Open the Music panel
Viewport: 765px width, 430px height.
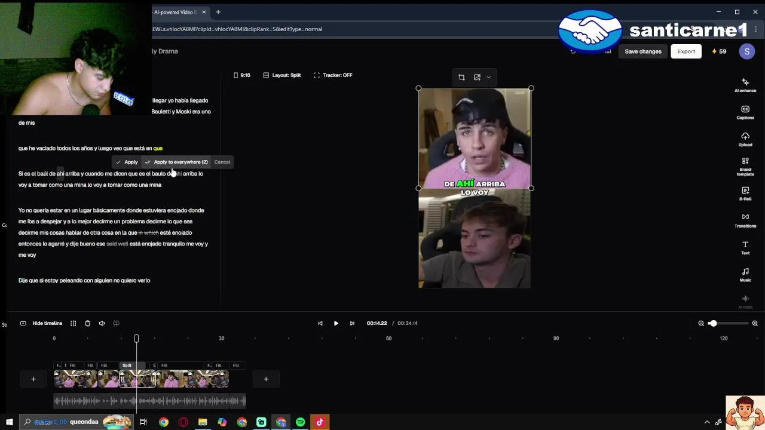pos(745,275)
